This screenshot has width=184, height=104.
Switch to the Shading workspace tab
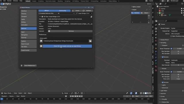tap(60, 1)
